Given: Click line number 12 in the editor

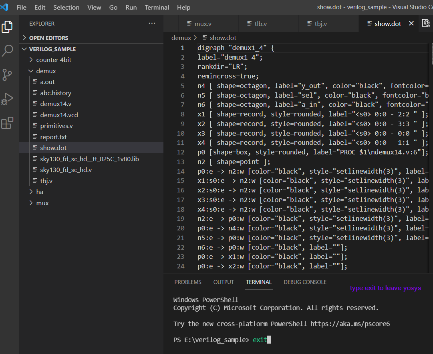Looking at the screenshot, I should pos(181,152).
